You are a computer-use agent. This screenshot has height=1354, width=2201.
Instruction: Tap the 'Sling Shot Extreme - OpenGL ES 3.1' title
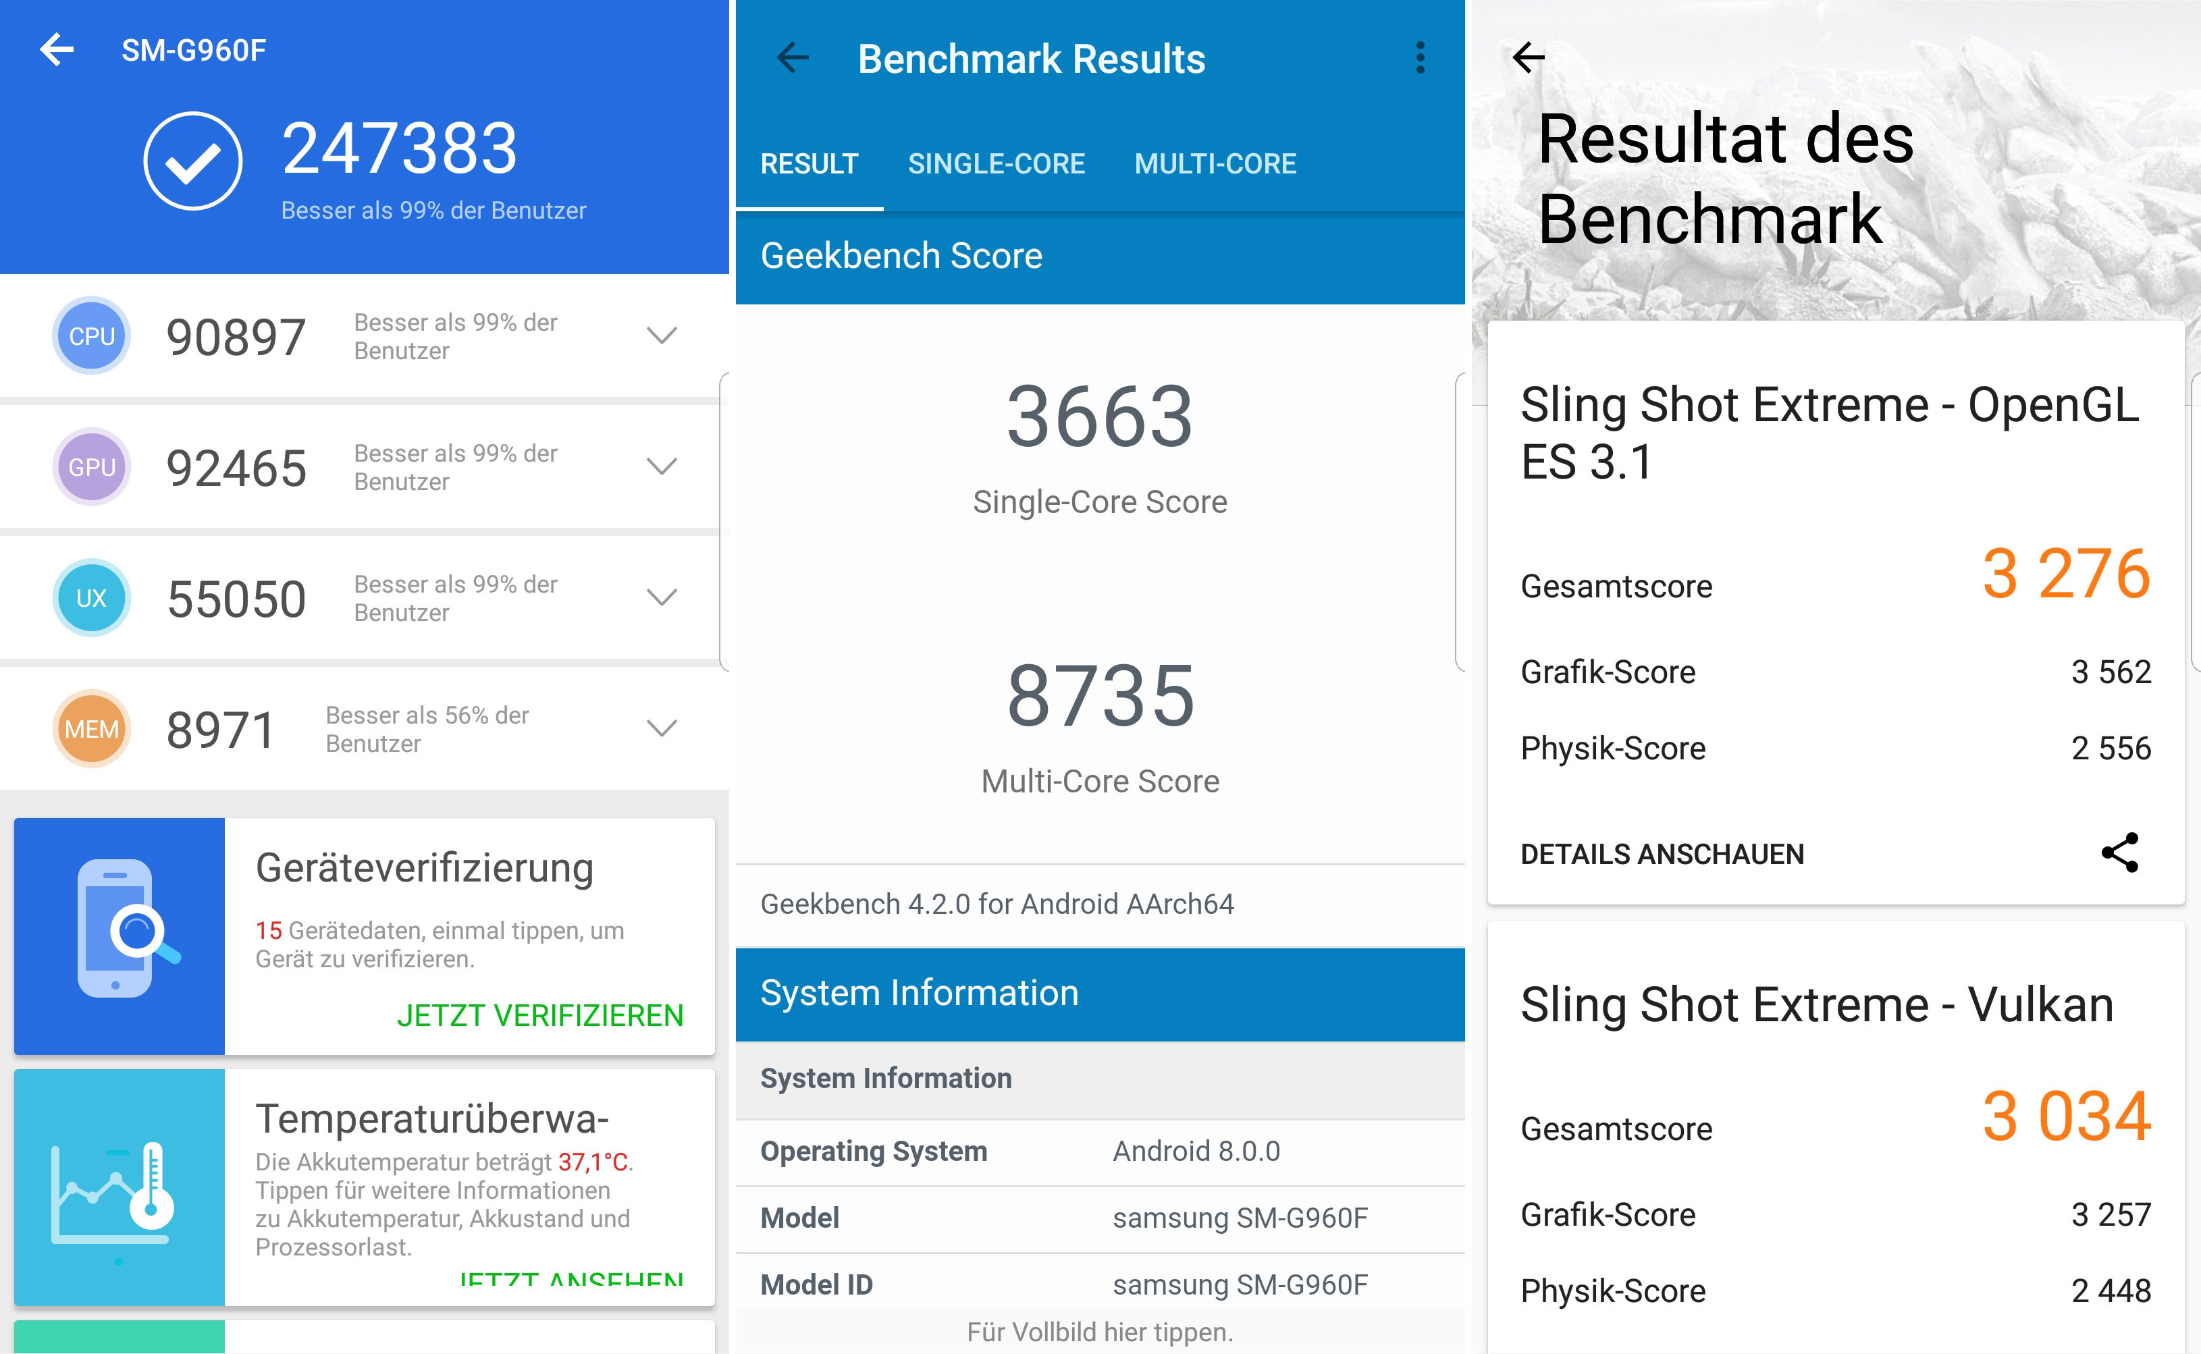(1830, 433)
